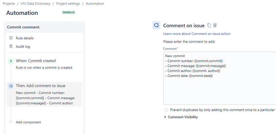
Task: Click the Add component circle node
Action: pyautogui.click(x=11, y=122)
